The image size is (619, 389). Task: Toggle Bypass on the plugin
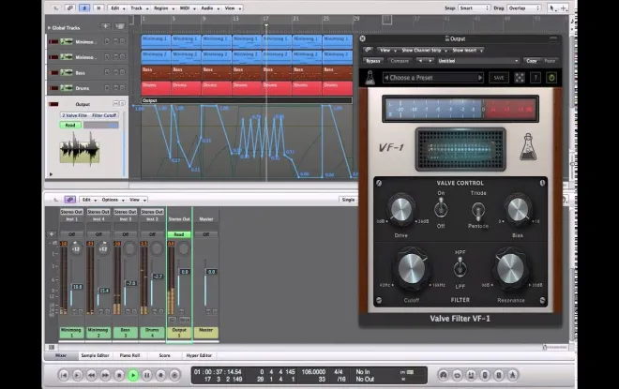point(372,61)
